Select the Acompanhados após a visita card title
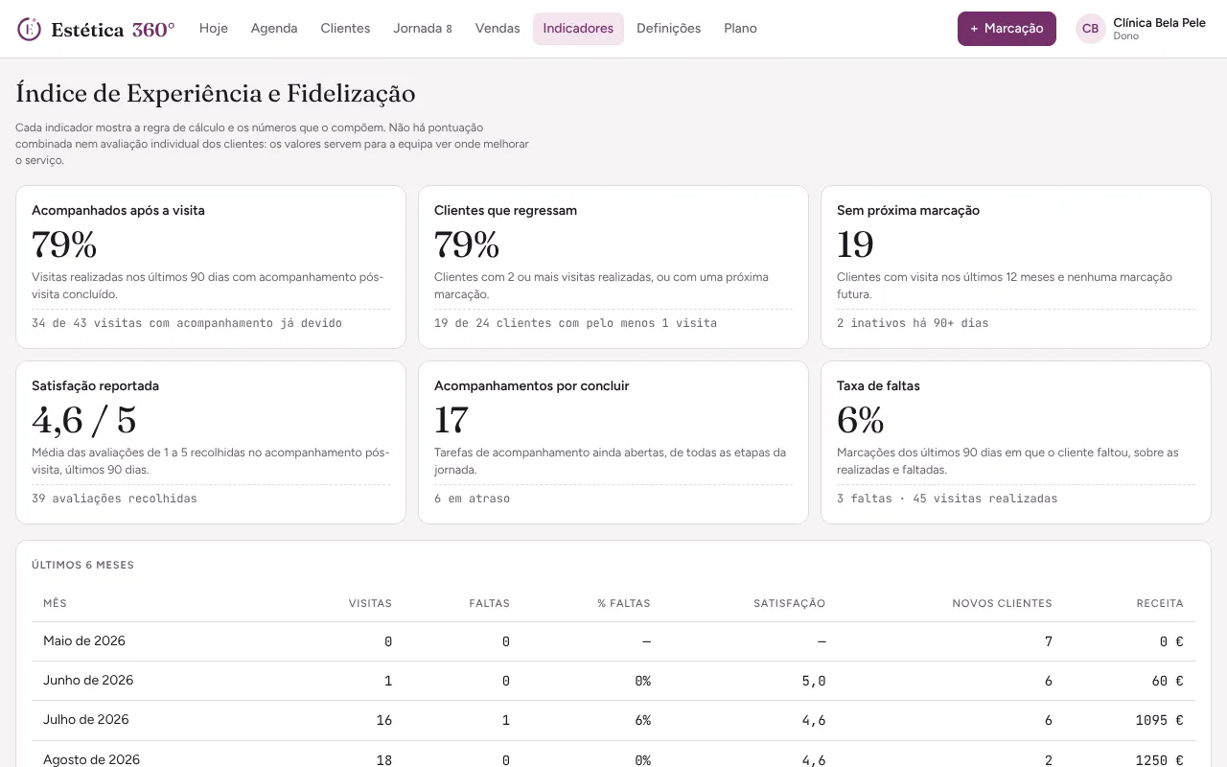Screen dimensions: 1227x767 click(118, 210)
